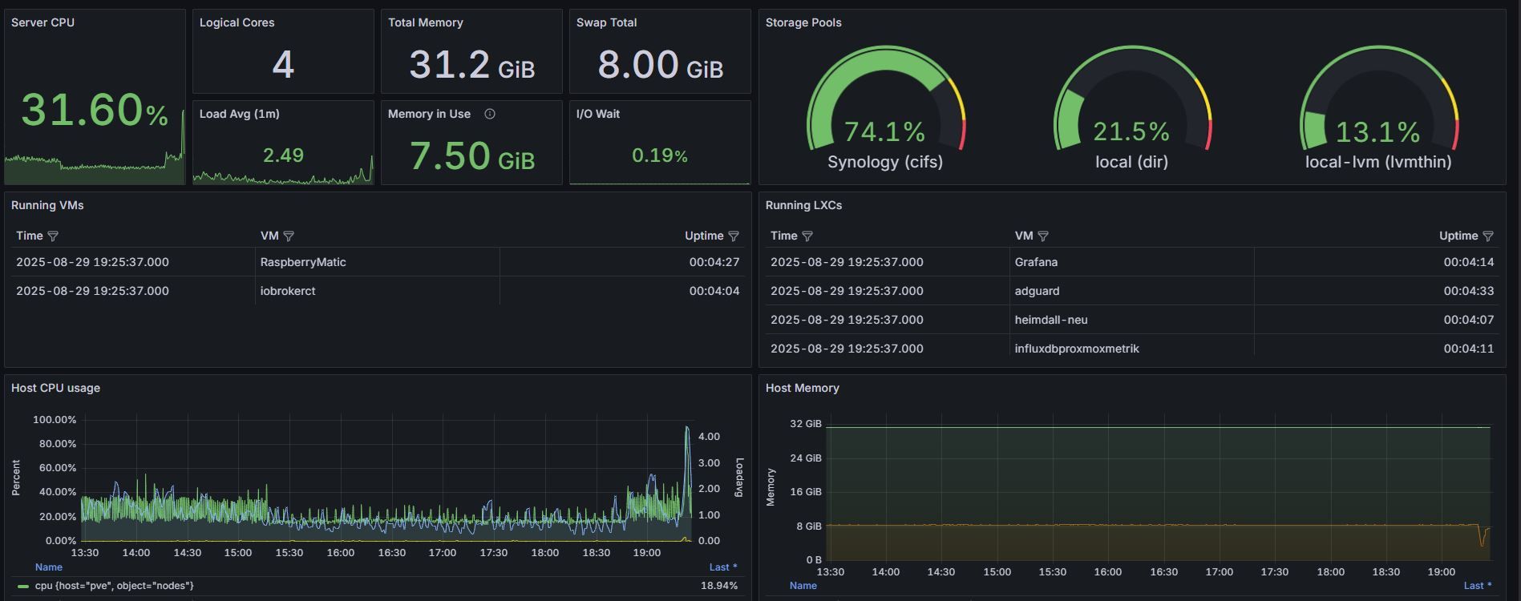Open the Time column filter in Running LXCs
1521x601 pixels.
[807, 236]
